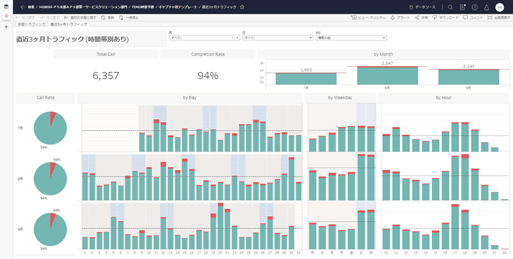Click the 1,665 label in by Month
Image resolution: width=513 pixels, height=259 pixels.
(x=306, y=70)
